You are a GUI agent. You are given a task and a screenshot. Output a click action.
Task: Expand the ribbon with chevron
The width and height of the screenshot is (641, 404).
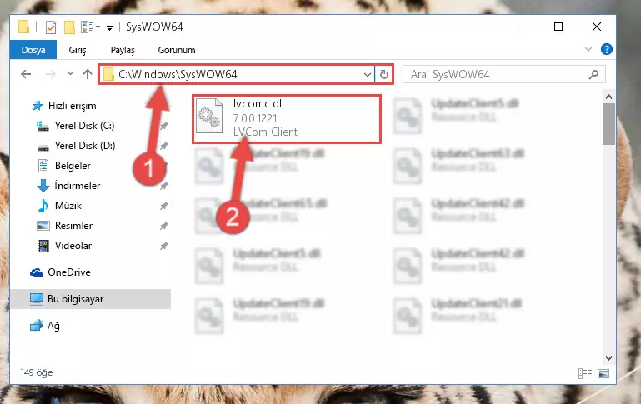click(588, 49)
